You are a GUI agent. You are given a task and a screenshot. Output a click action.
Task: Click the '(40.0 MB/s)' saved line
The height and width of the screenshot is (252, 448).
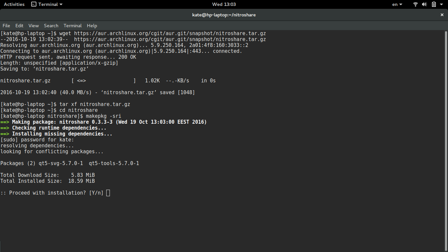pyautogui.click(x=98, y=93)
